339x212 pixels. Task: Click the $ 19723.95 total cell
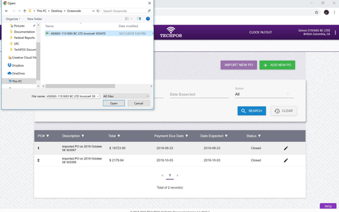pos(118,148)
